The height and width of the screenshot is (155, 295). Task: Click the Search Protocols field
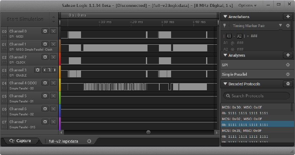256,96
